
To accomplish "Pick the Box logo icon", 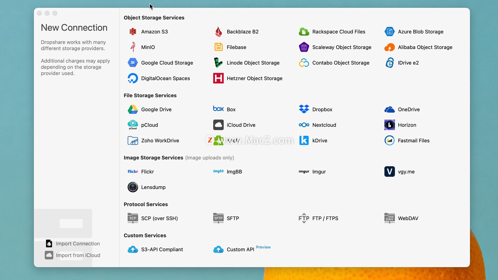I will point(218,109).
